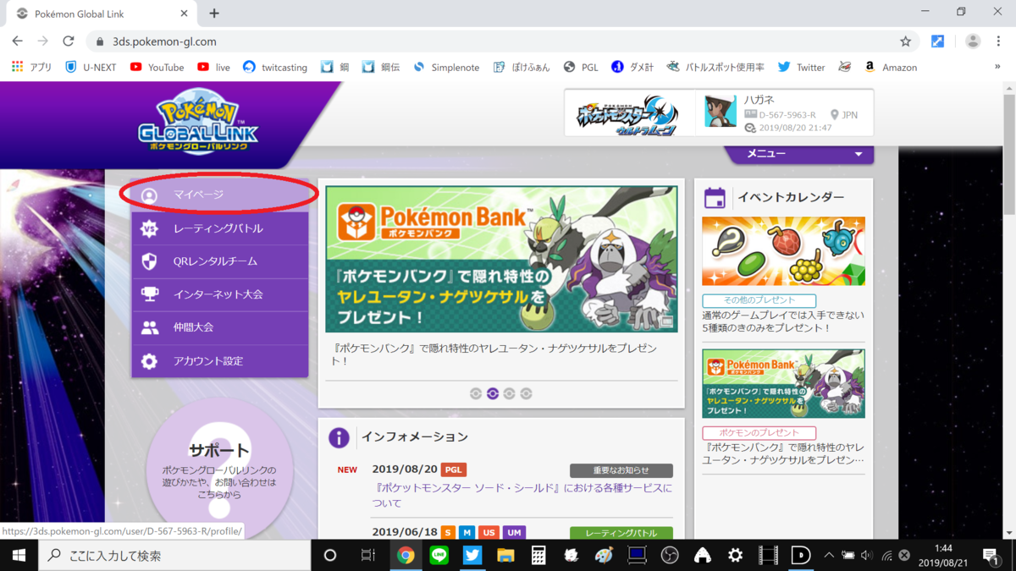The image size is (1016, 571).
Task: Open Twitter app from the taskbar
Action: pyautogui.click(x=472, y=555)
